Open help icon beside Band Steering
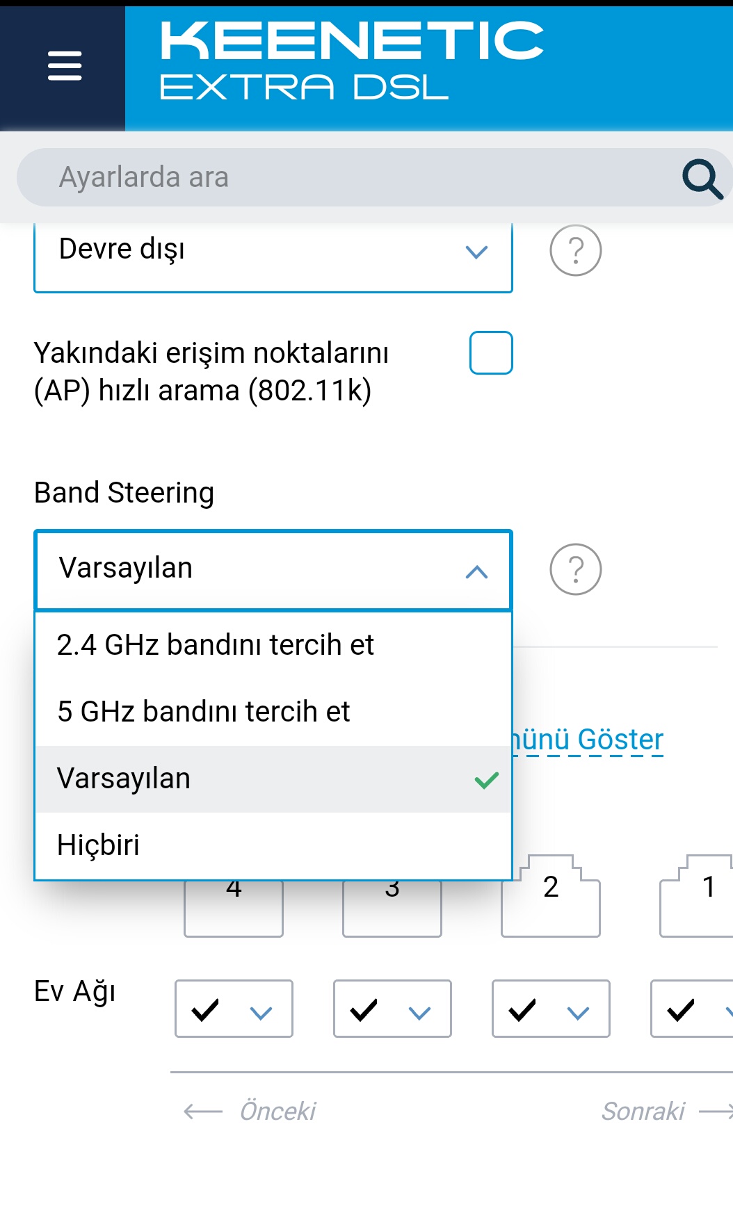Viewport: 733px width, 1213px height. click(575, 569)
